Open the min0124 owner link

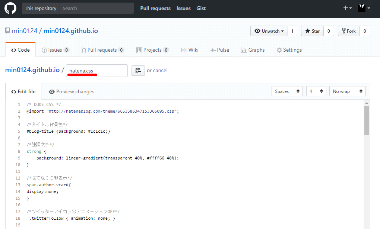[x=25, y=31]
